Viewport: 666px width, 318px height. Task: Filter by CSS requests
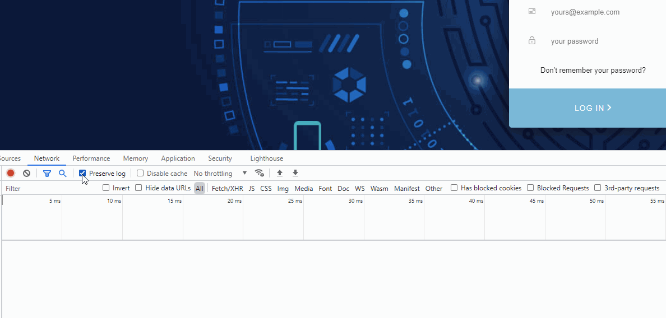tap(266, 188)
